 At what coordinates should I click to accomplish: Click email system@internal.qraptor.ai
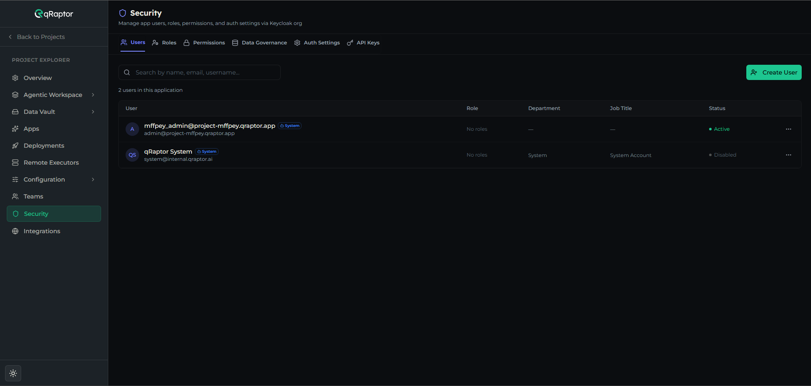coord(178,159)
